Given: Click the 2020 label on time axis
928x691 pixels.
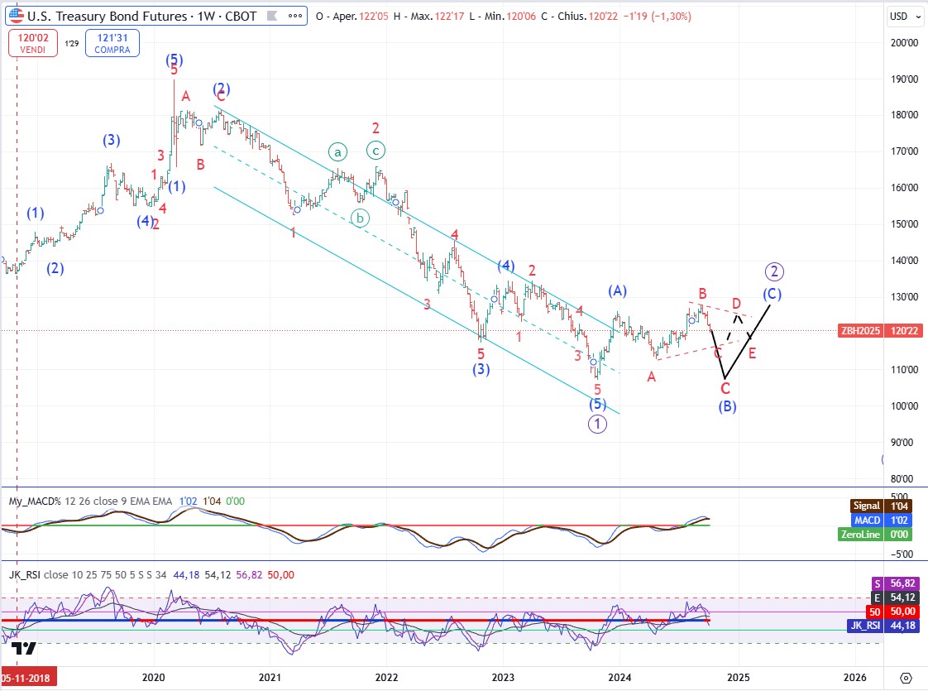Looking at the screenshot, I should coord(153,678).
